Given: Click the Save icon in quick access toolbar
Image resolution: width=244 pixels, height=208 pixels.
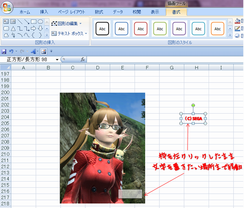Looking at the screenshot, I should (4, 51).
